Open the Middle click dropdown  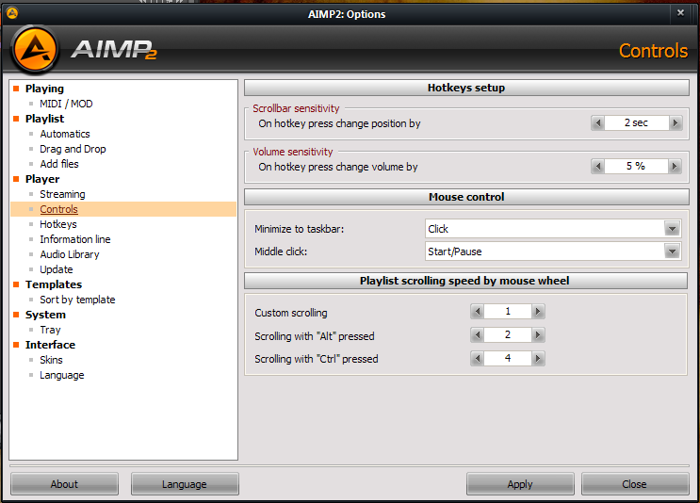coord(672,251)
